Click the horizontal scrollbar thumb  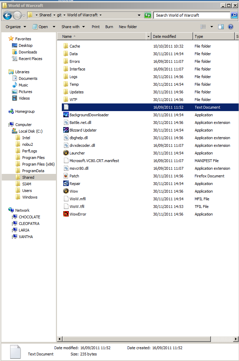(137, 339)
